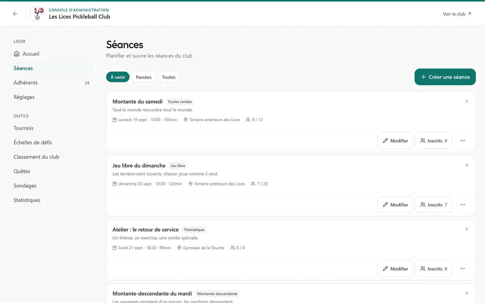Viewport: 485px width, 303px height.
Task: Expand the Montante-descendante du mardi chevron
Action: click(x=467, y=293)
